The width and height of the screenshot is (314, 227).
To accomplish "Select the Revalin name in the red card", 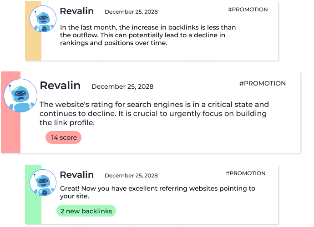I will [60, 86].
